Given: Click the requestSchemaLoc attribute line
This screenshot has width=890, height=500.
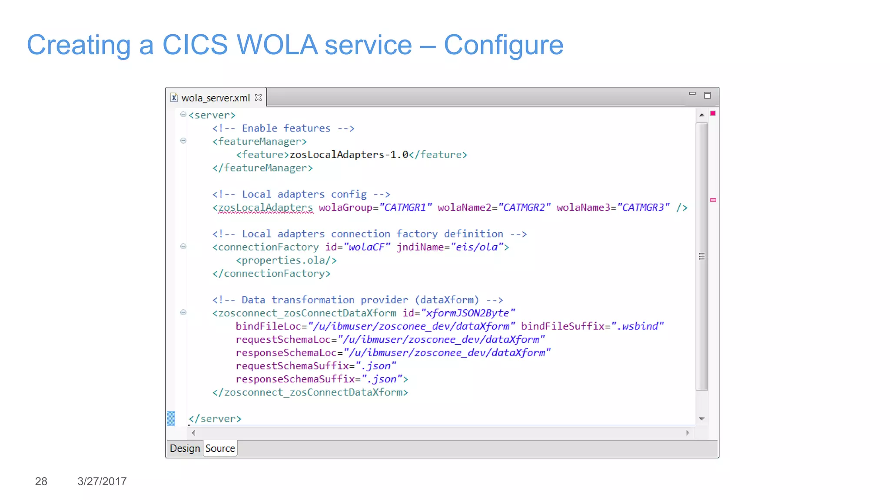Looking at the screenshot, I should click(390, 340).
